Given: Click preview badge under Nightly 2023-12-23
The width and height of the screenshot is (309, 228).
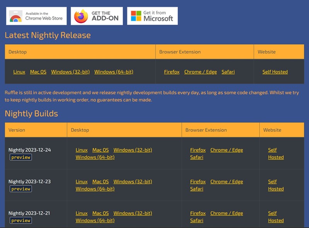Looking at the screenshot, I should pos(21,189).
